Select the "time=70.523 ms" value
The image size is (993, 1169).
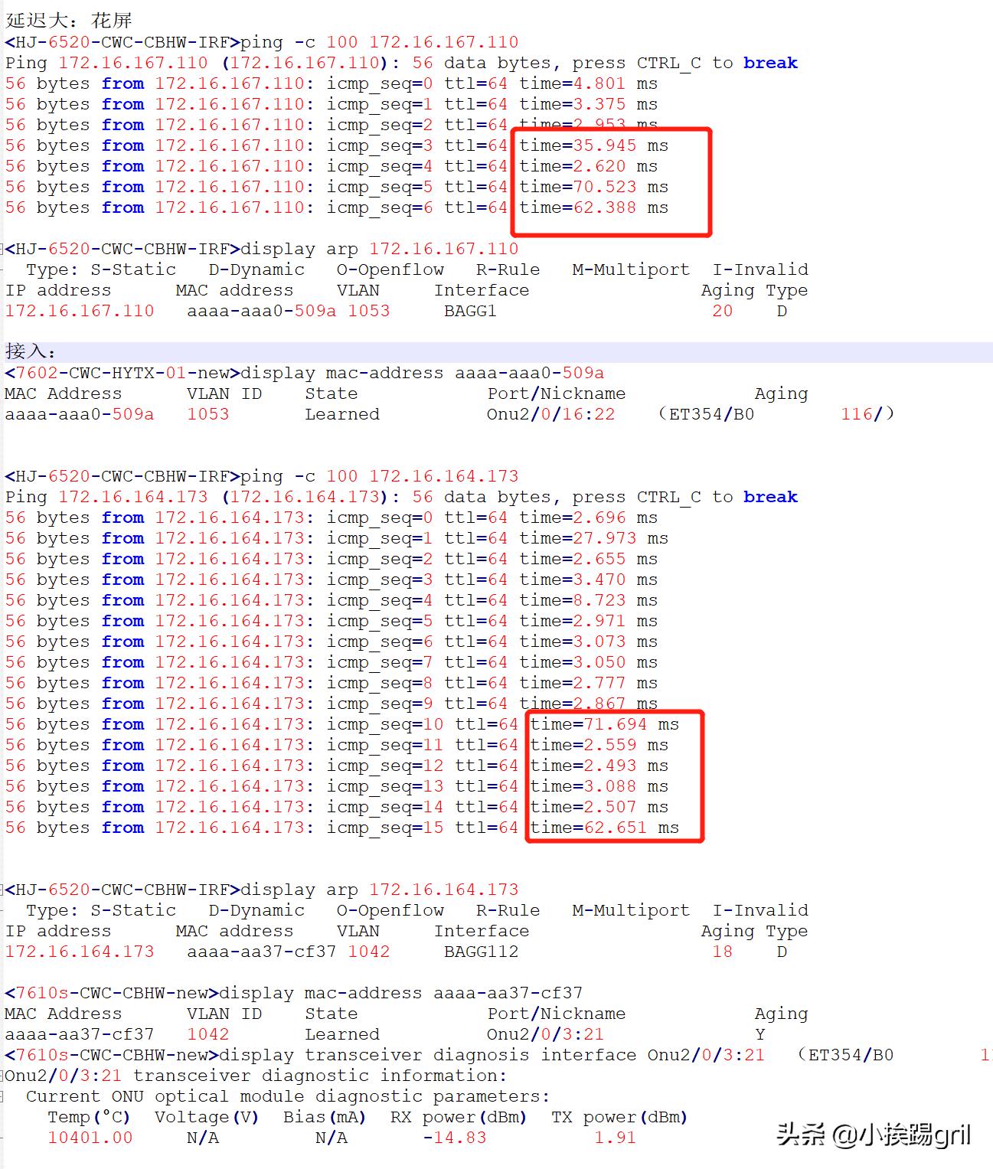[x=593, y=187]
